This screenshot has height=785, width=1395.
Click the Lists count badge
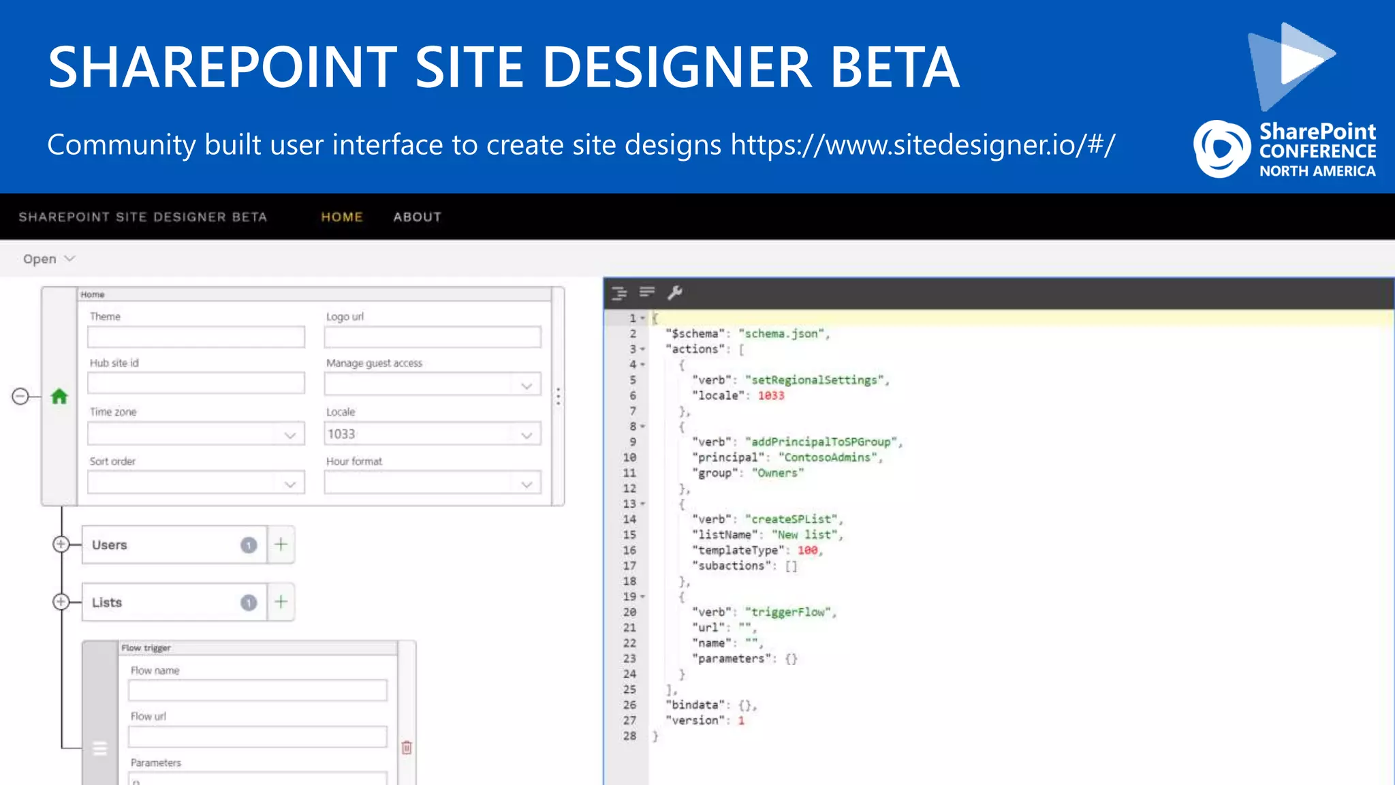pyautogui.click(x=249, y=602)
